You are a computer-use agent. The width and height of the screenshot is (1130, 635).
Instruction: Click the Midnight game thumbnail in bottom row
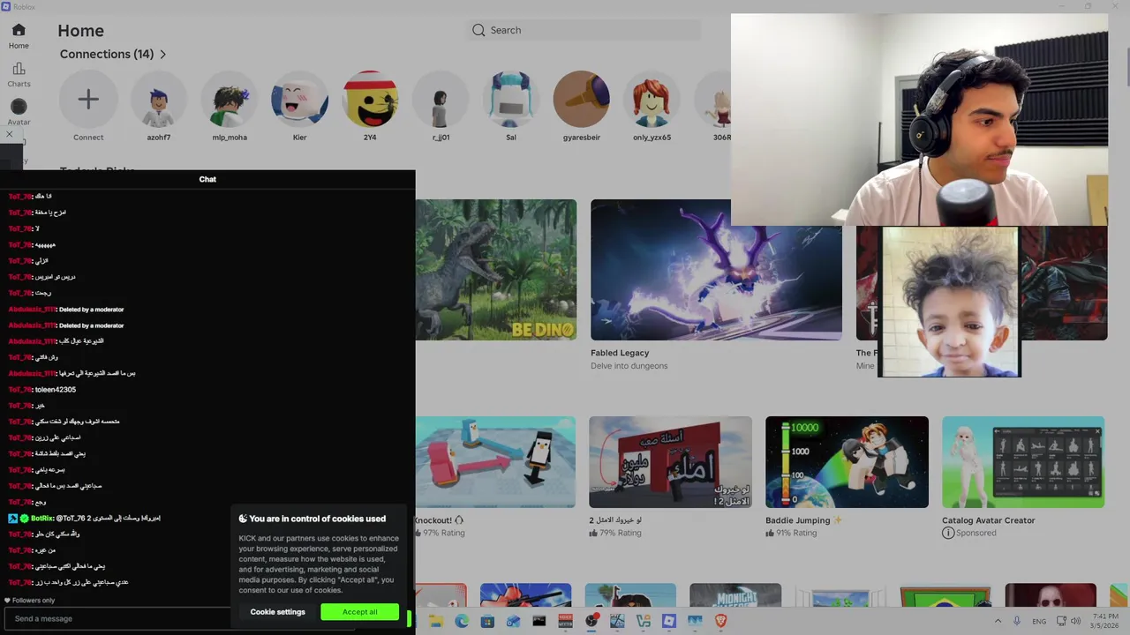coord(735,595)
